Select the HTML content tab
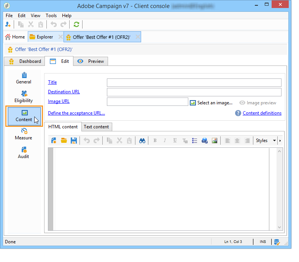 pyautogui.click(x=63, y=127)
